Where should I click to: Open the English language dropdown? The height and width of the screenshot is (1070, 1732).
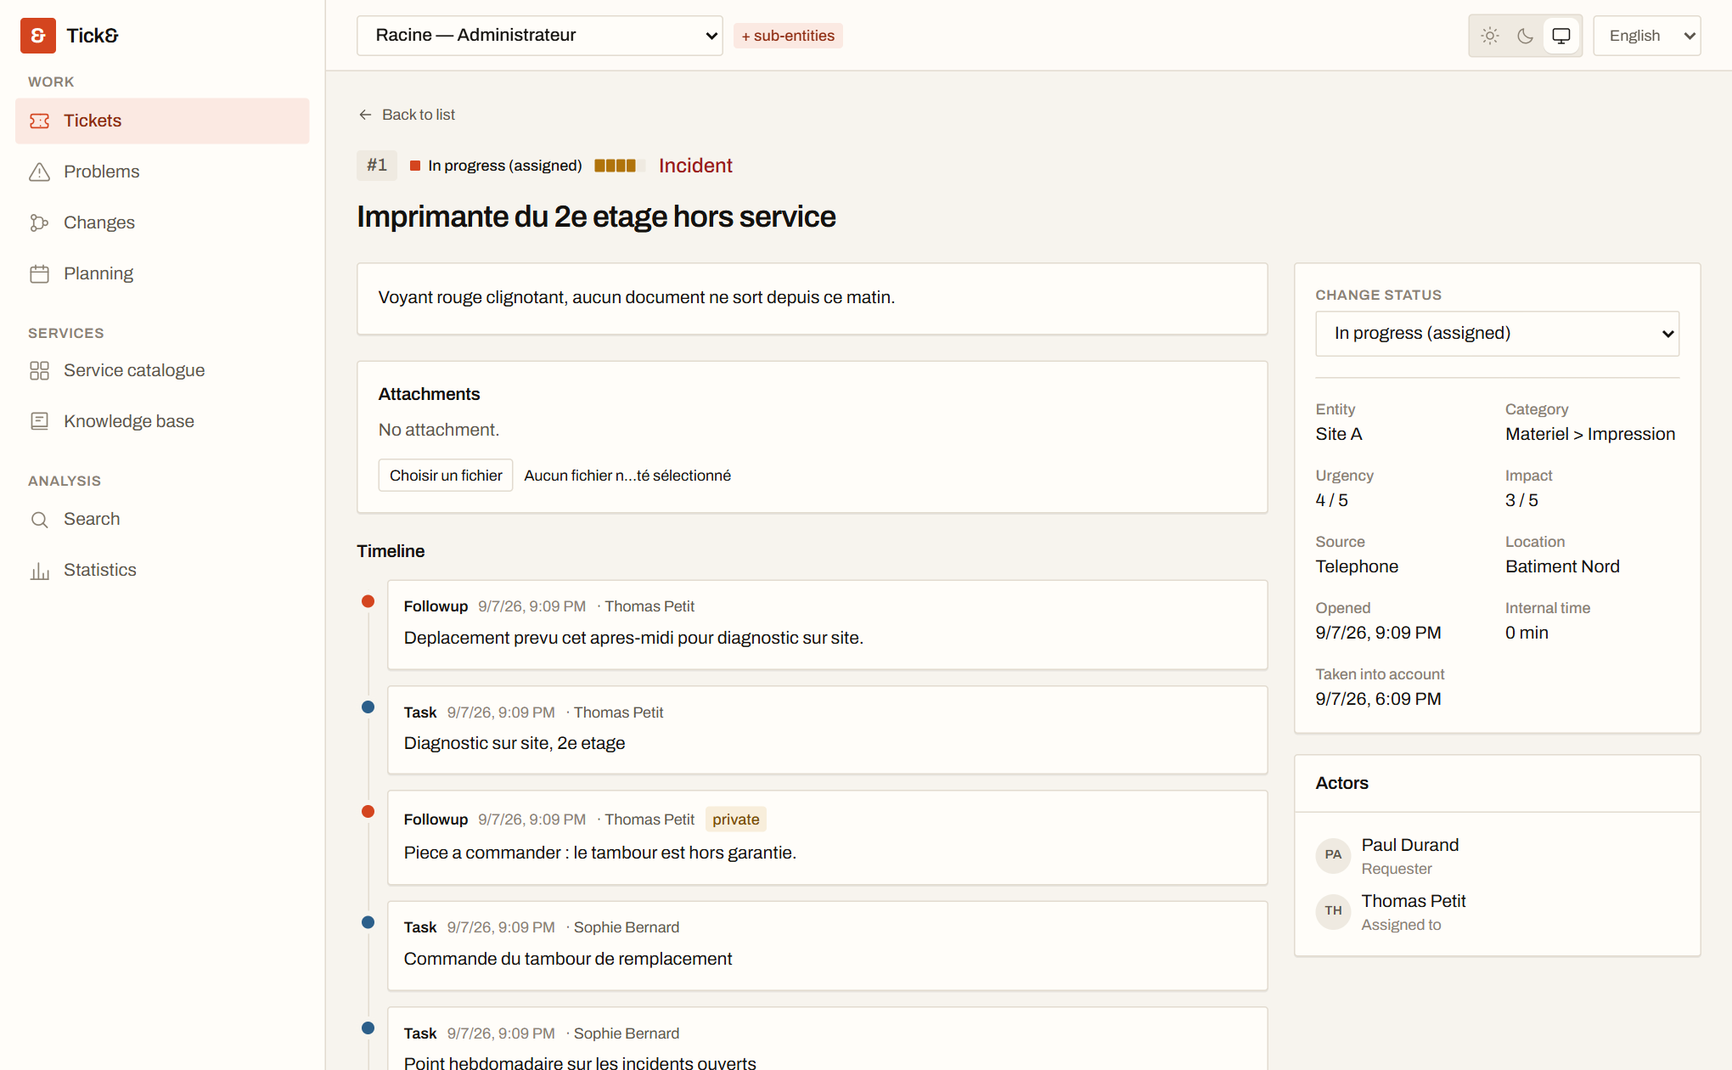(1647, 36)
